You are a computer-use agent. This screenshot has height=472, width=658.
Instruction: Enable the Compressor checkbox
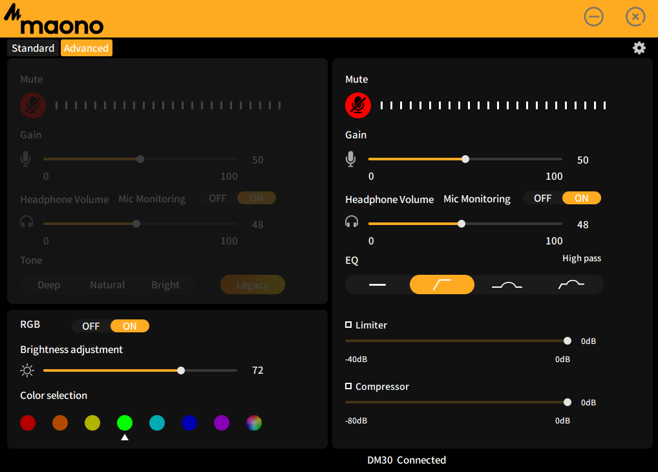[349, 386]
